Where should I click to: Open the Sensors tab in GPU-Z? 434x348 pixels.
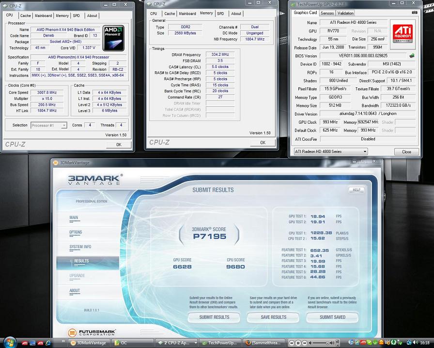(x=327, y=13)
